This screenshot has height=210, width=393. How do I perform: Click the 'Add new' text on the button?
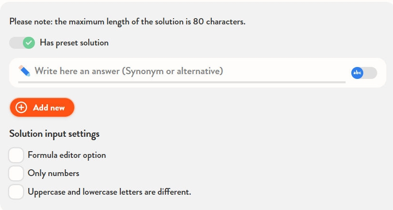coord(49,108)
